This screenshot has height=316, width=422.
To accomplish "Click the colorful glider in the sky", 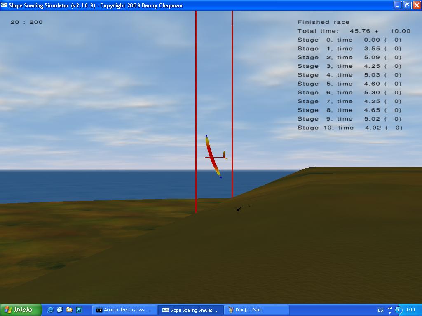I will [x=213, y=157].
